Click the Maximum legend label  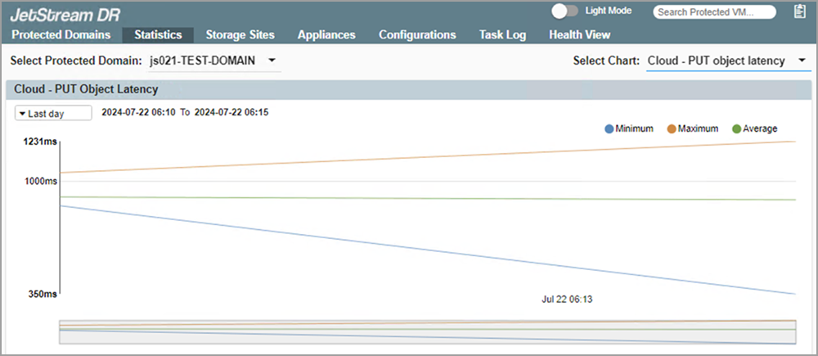coord(698,128)
